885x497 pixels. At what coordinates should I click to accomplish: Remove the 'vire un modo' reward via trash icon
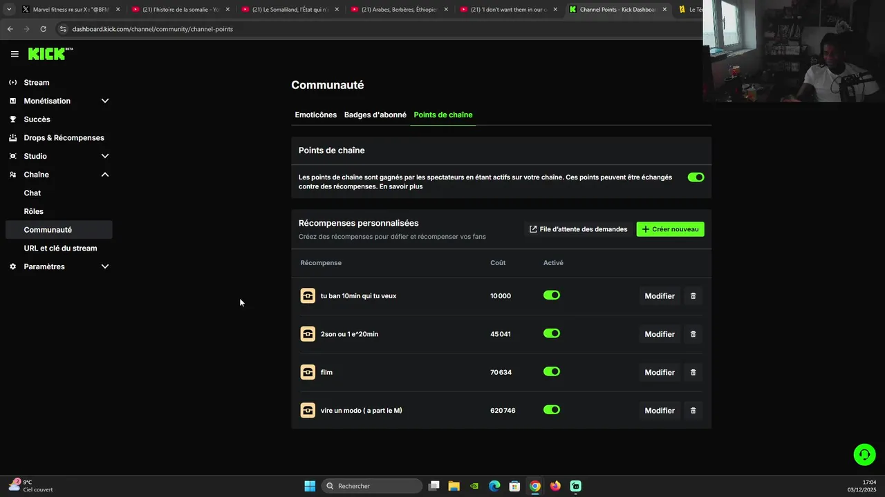pyautogui.click(x=693, y=411)
